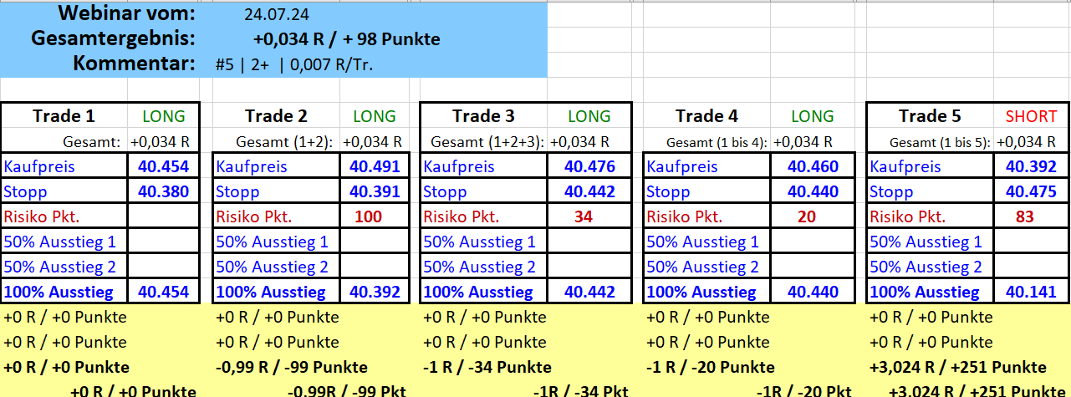Screen dimensions: 1071x397
Task: Click the Gesamtergebnis value +0,034 R / + 98 Punkte
Action: tap(346, 38)
